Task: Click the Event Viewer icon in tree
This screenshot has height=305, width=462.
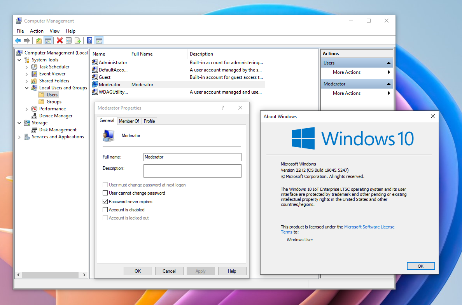Action: click(35, 74)
